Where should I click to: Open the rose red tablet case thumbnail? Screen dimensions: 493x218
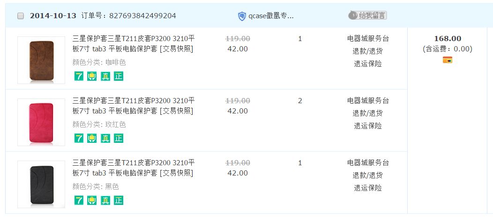[41, 122]
